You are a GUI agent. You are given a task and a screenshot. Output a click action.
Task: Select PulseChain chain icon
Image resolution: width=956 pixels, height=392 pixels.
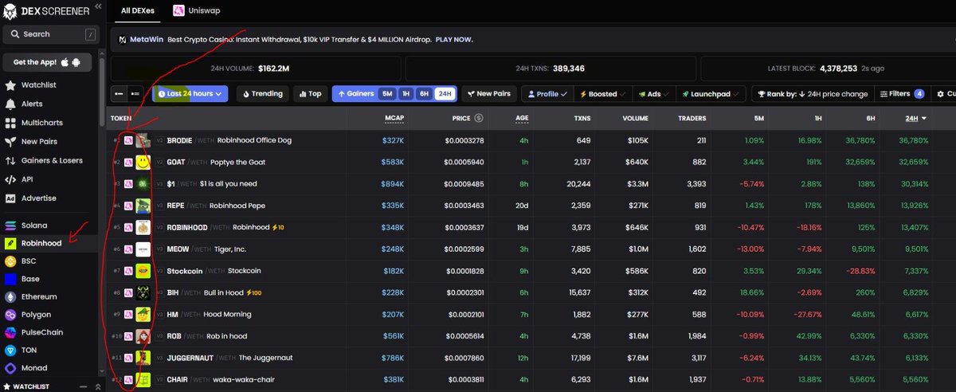(11, 332)
